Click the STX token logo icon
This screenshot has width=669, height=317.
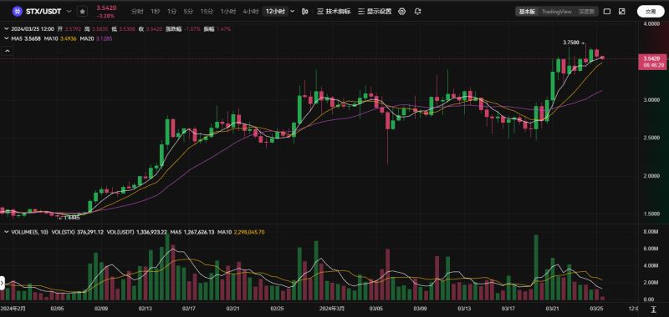coord(17,12)
